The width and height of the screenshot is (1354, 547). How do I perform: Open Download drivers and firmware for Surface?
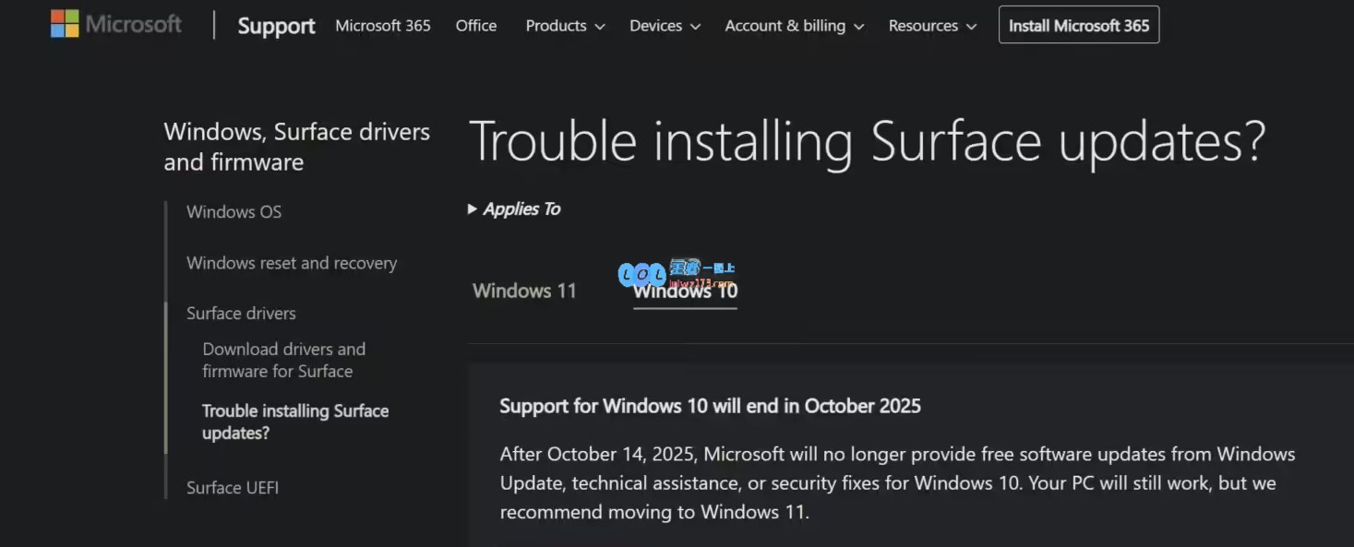tap(284, 360)
